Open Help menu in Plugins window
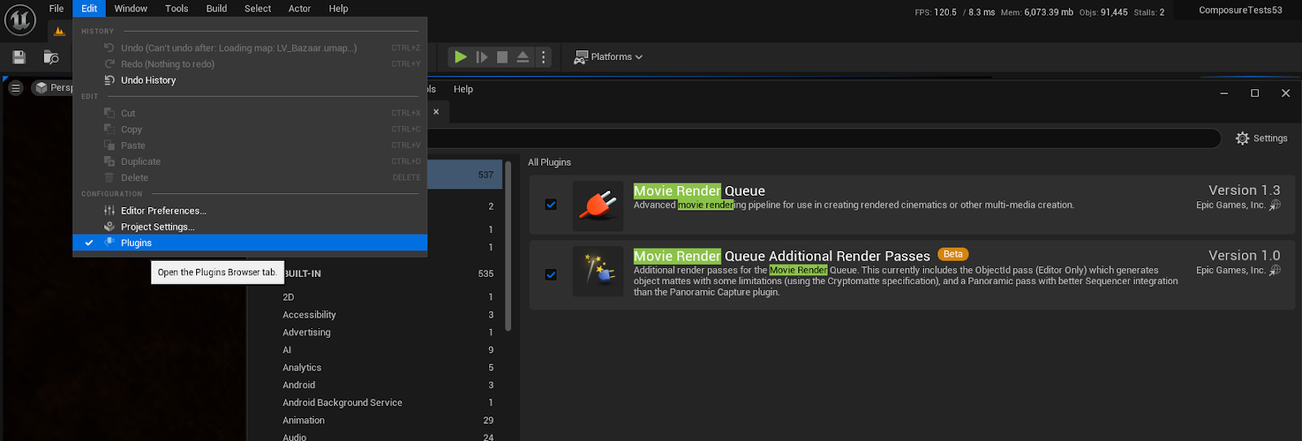 (x=463, y=89)
